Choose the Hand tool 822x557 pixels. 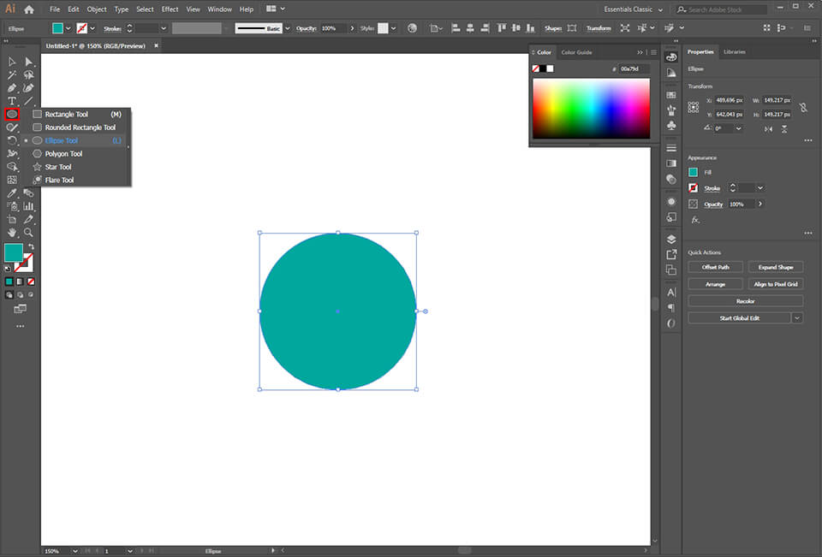click(11, 232)
